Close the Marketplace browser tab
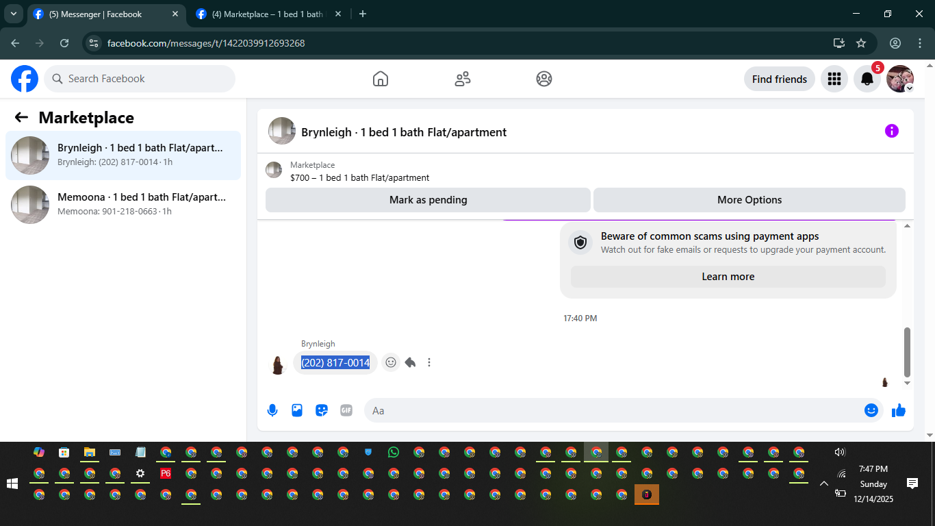935x526 pixels. [338, 14]
